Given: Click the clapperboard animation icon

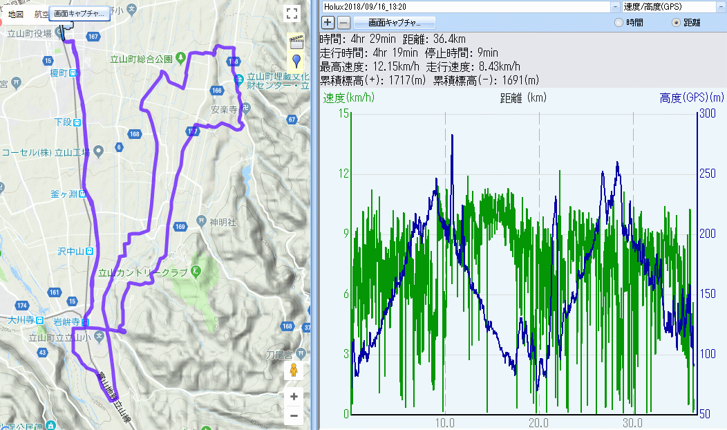Looking at the screenshot, I should 296,40.
